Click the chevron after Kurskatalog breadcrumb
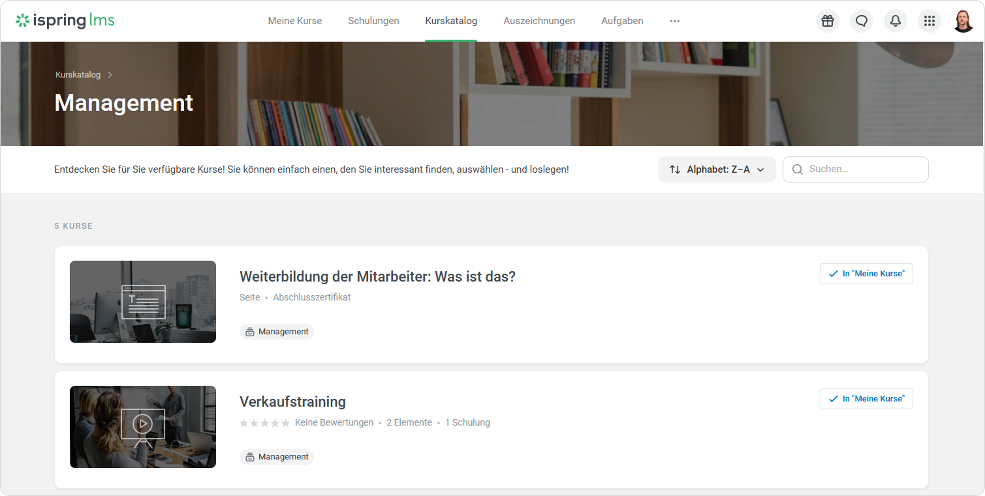Viewport: 985px width, 496px height. 110,75
